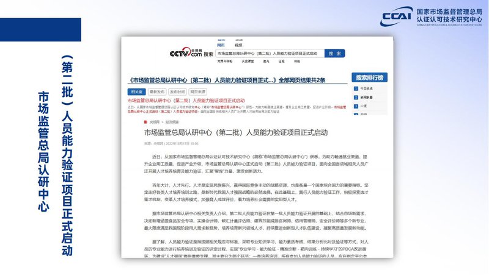Open the 发布时间 filter
The width and height of the screenshot is (489, 275).
coord(177,91)
